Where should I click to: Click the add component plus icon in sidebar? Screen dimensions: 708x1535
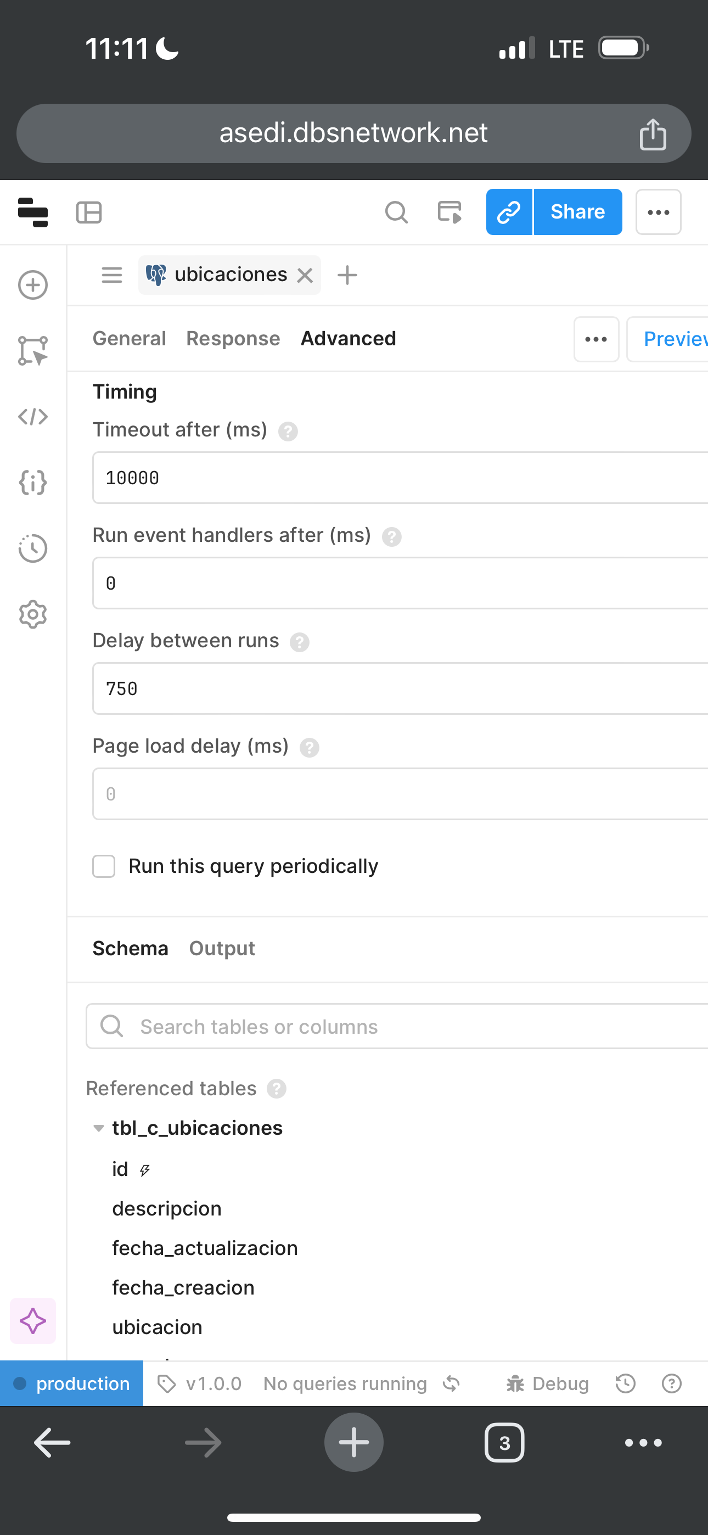point(33,285)
